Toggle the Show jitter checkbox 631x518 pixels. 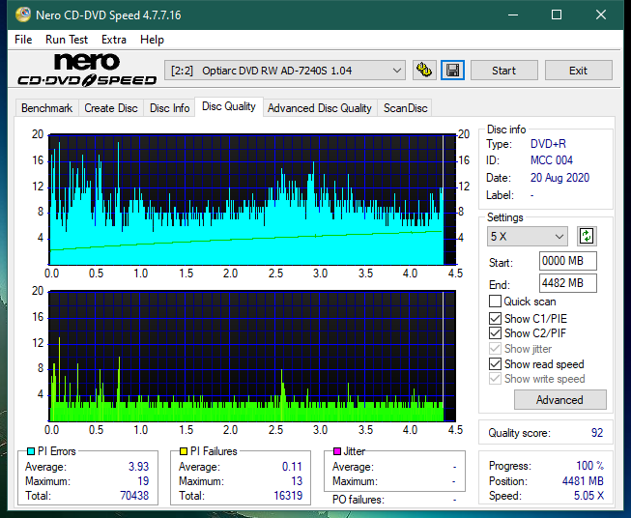coord(495,349)
